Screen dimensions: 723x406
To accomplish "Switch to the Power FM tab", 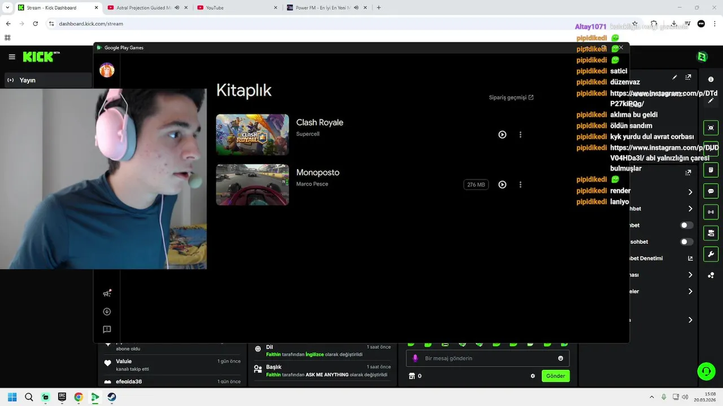I will point(326,8).
